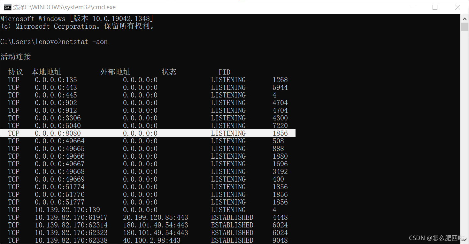469x244 pixels.
Task: Click local address 0.0.0.0:49664
Action: (60, 141)
